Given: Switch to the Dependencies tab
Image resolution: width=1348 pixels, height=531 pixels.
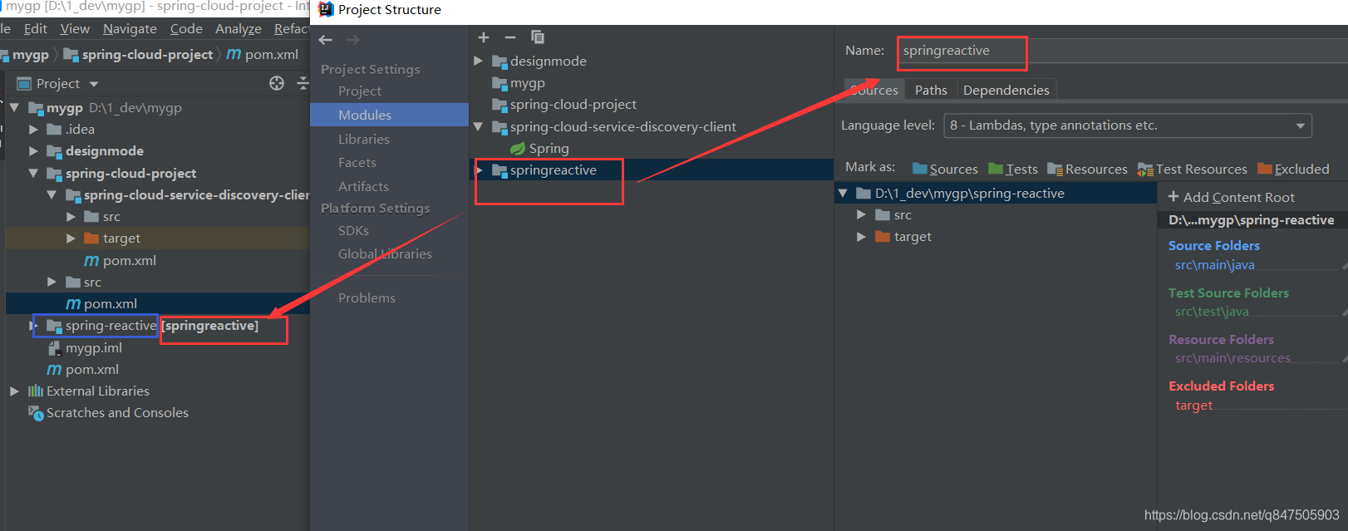Looking at the screenshot, I should click(x=1006, y=91).
